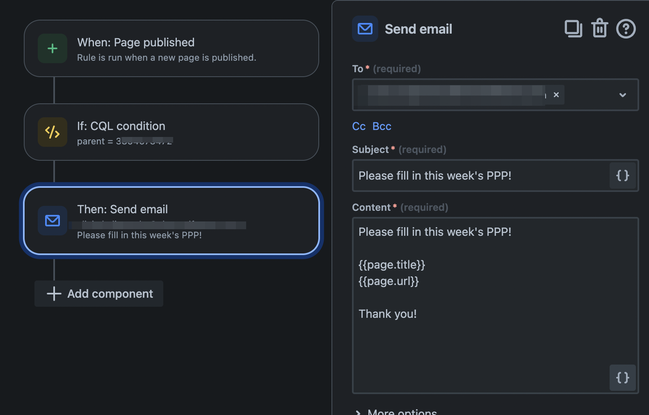
Task: Expand More options section
Action: tap(396, 412)
